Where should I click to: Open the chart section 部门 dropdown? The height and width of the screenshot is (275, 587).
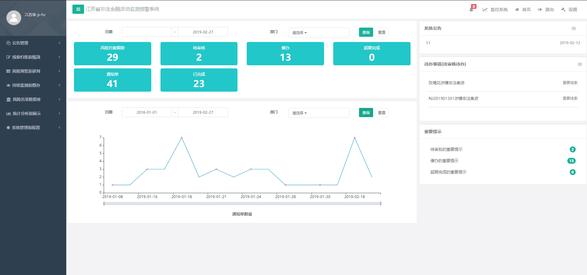[x=319, y=113]
